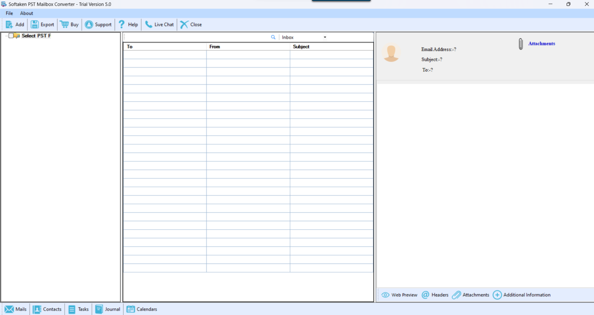The image size is (594, 315).
Task: Click the search magnifier icon
Action: coord(273,37)
